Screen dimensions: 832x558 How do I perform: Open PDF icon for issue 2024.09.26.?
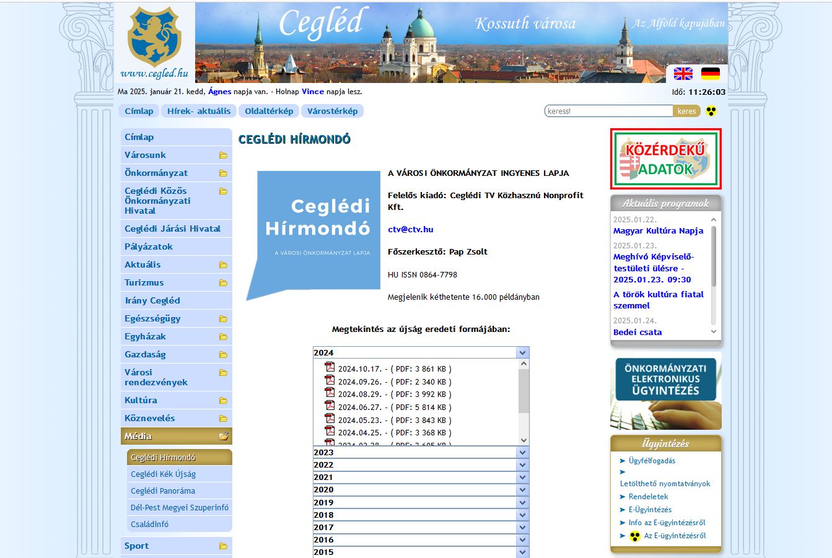coord(330,380)
